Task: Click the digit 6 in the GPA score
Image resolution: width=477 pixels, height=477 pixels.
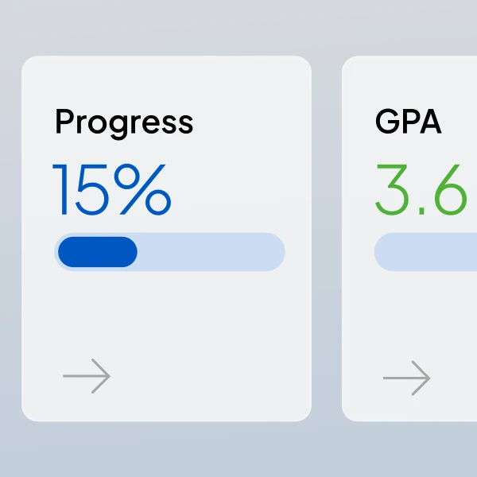Action: coord(451,189)
